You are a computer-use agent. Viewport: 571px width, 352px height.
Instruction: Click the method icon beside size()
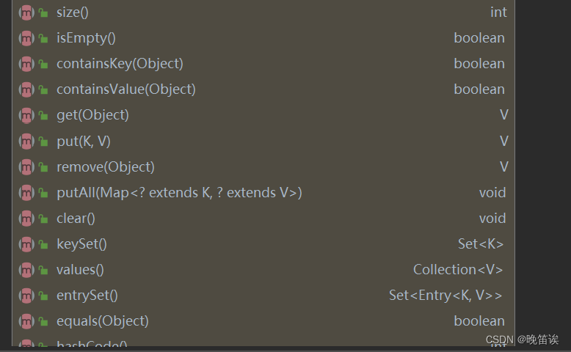(x=26, y=12)
